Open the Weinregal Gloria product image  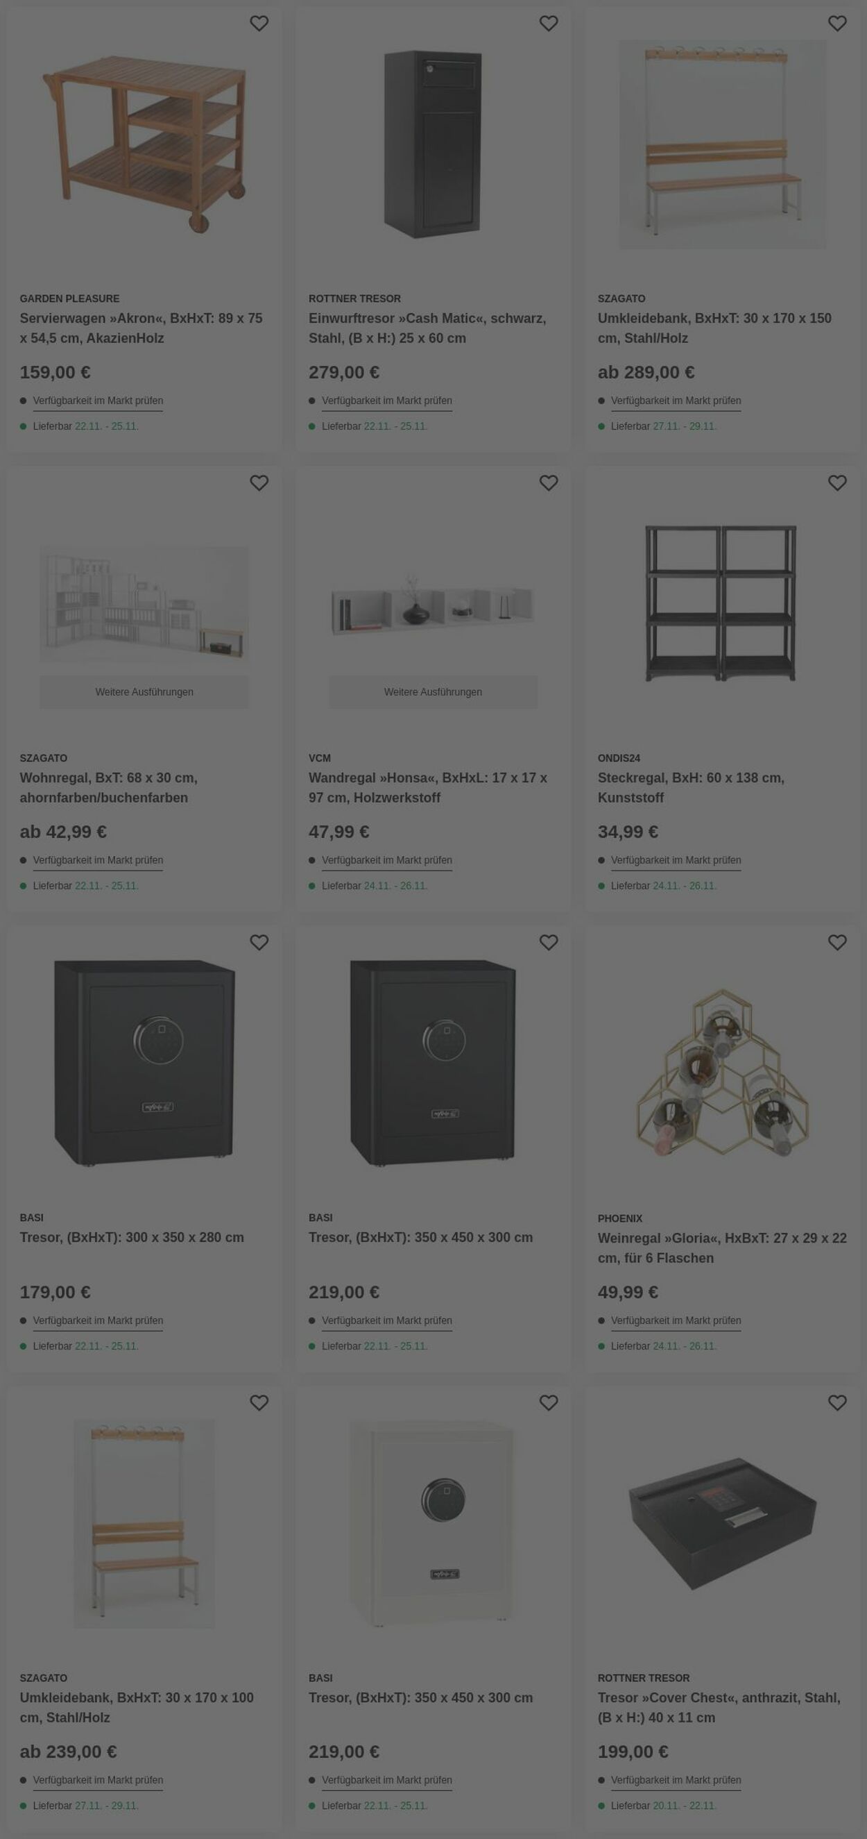point(721,1064)
